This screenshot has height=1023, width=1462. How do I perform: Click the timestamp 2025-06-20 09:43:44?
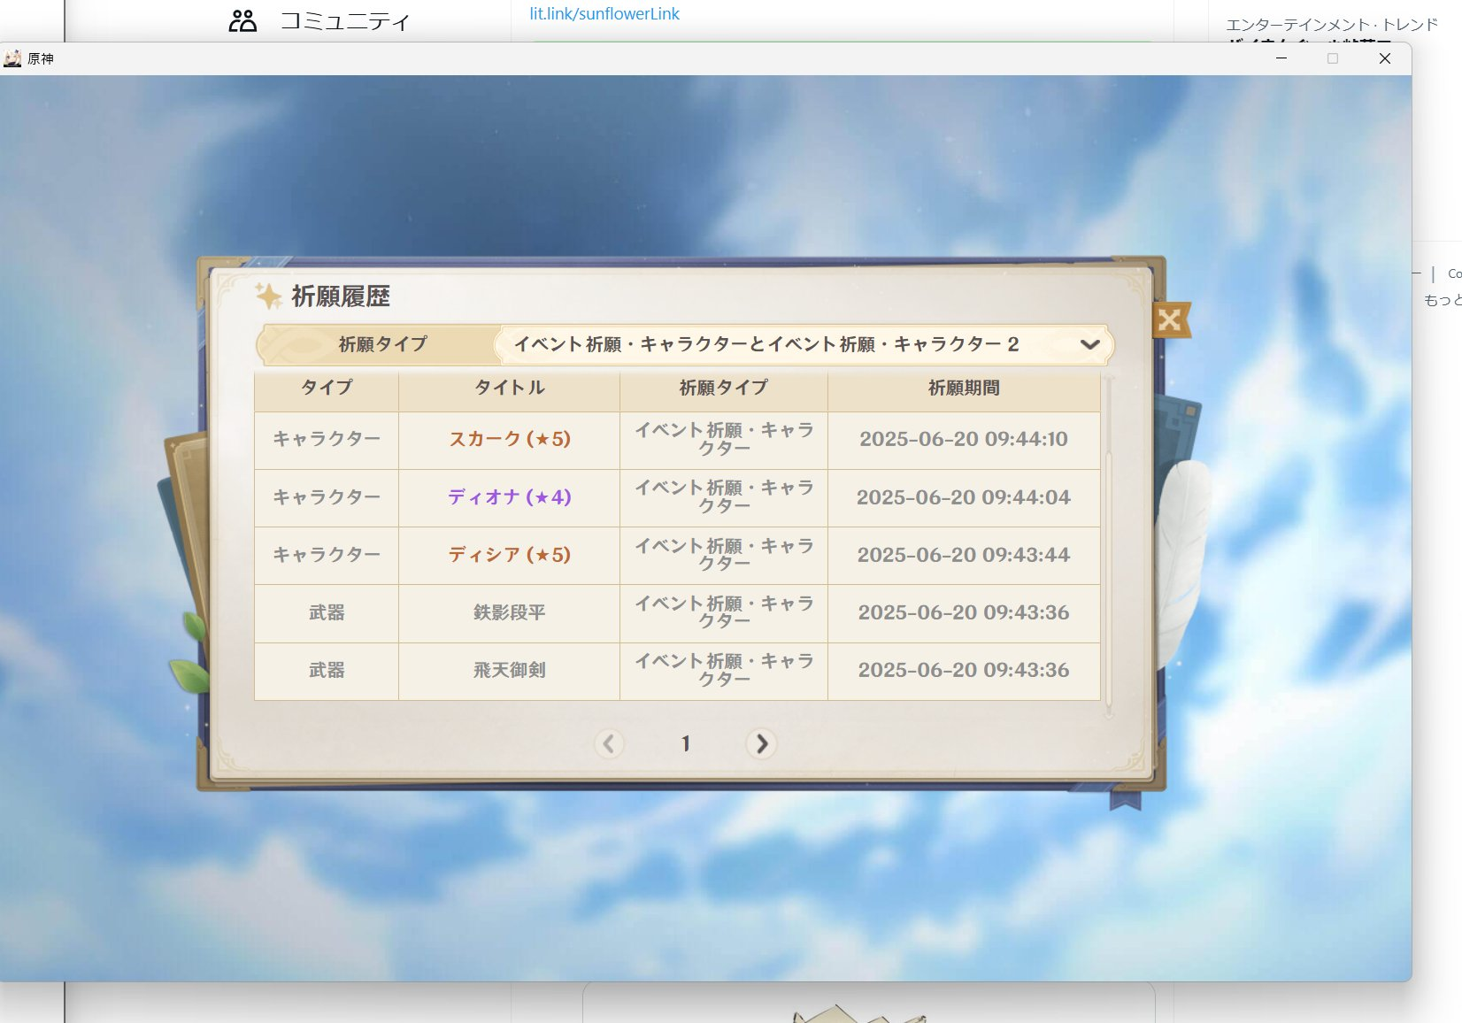pos(964,555)
